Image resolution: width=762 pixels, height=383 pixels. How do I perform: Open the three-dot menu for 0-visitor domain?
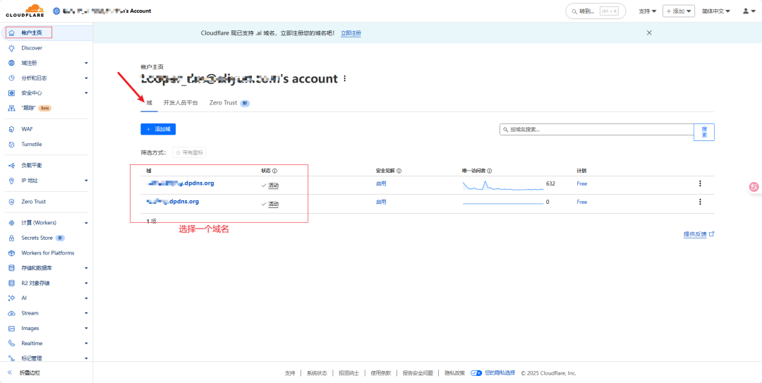pyautogui.click(x=701, y=202)
